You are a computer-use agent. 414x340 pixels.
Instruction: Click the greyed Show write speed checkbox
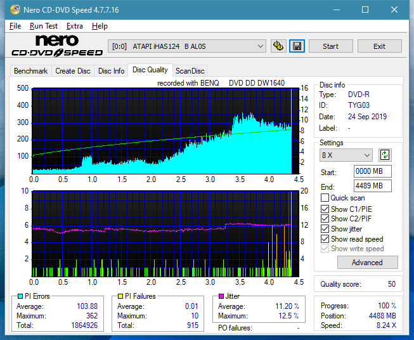325,249
